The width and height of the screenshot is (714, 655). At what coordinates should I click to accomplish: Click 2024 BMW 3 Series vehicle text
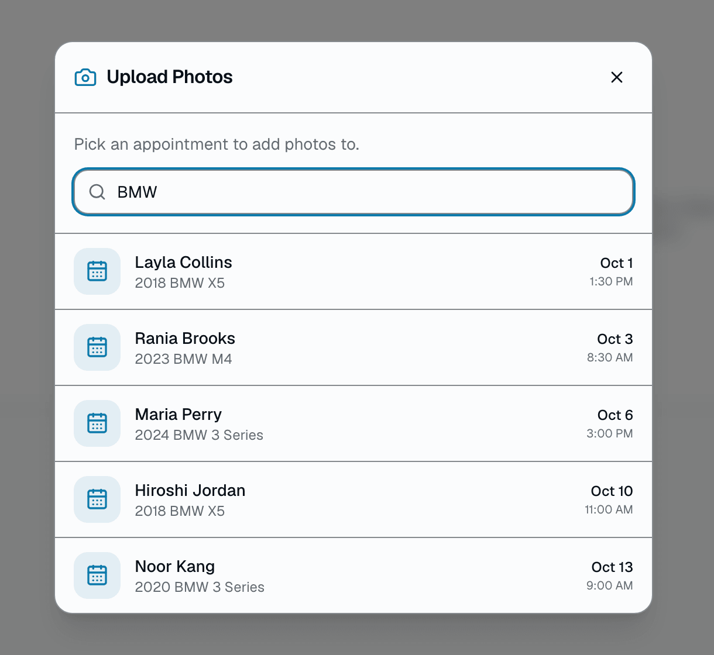[x=199, y=435]
